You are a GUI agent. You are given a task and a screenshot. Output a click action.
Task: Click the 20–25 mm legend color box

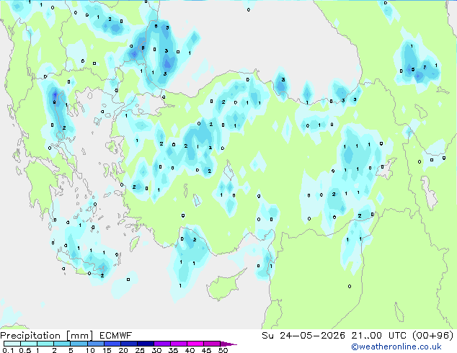click(129, 344)
